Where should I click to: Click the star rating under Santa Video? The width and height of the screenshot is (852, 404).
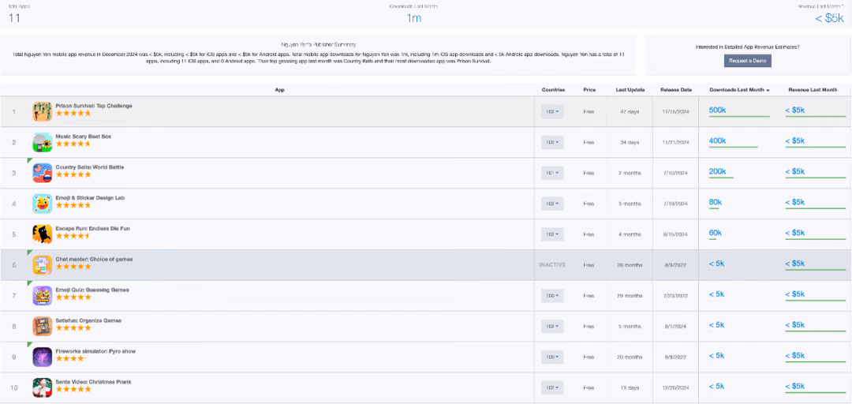[x=73, y=389]
